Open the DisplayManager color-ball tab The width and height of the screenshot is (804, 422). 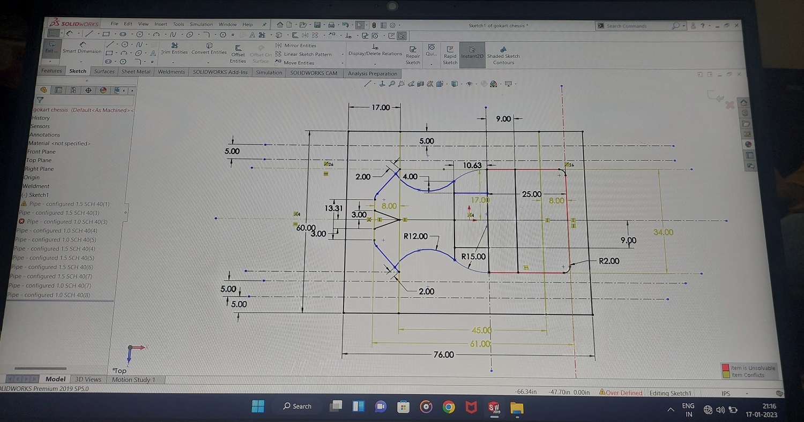pyautogui.click(x=103, y=90)
